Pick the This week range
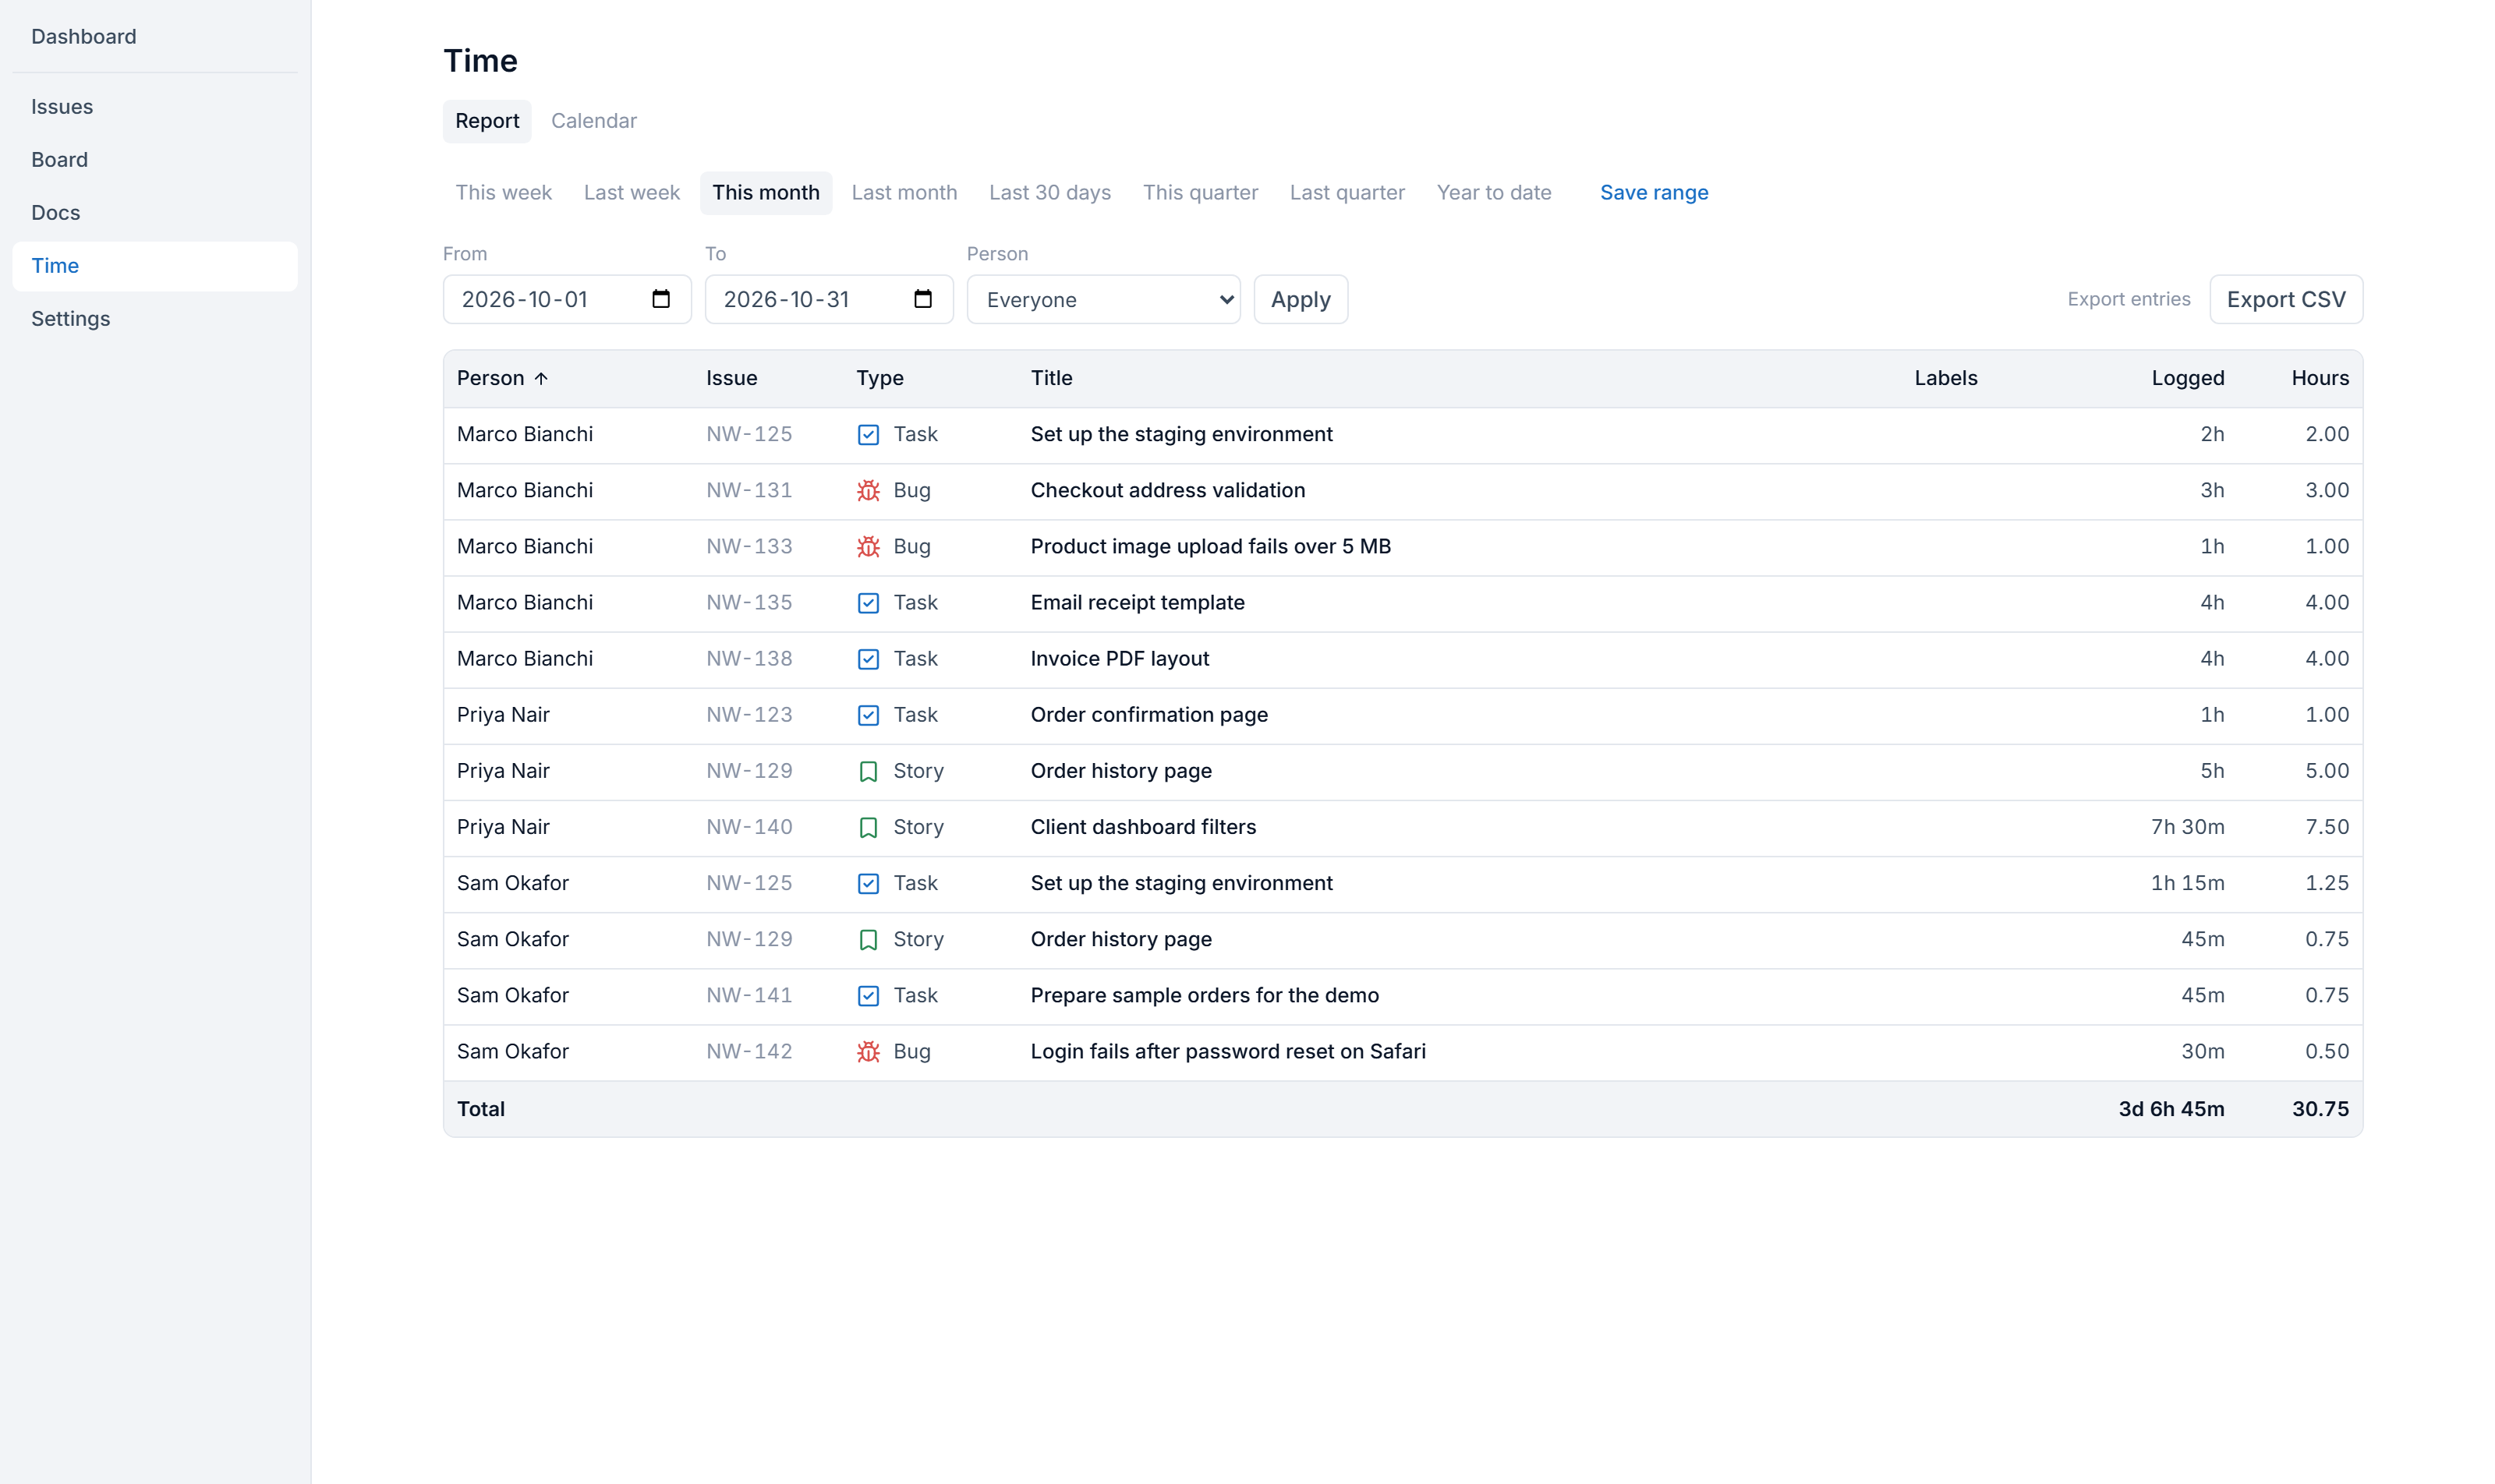 (x=503, y=193)
